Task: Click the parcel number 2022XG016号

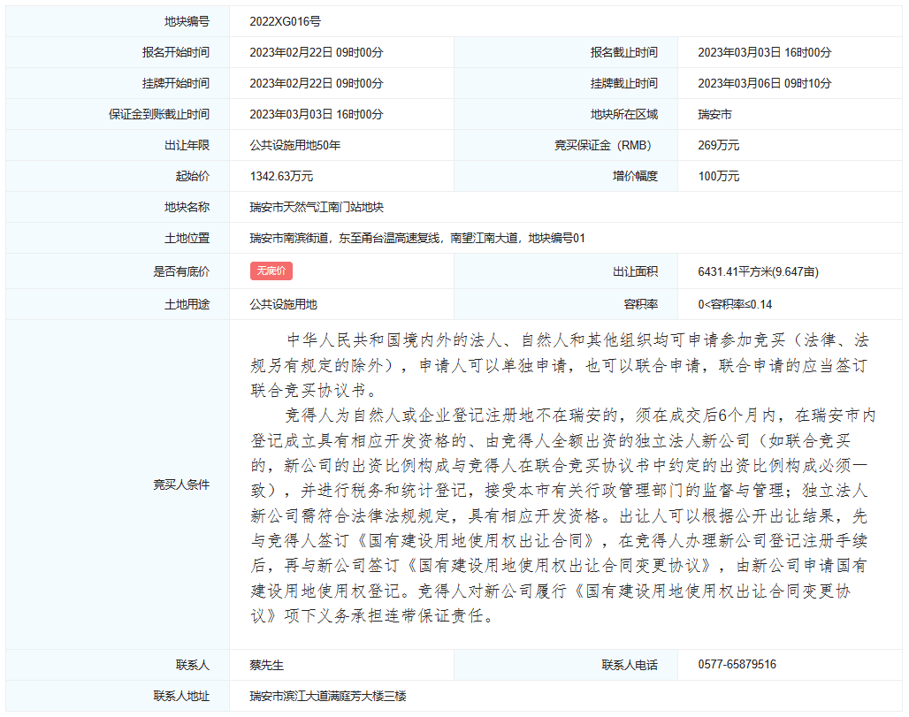Action: pos(285,21)
